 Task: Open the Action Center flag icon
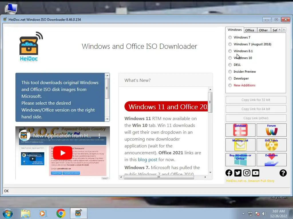pos(257,214)
